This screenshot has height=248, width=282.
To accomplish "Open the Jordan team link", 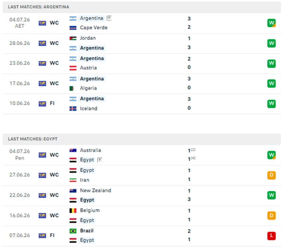I will 88,38.
